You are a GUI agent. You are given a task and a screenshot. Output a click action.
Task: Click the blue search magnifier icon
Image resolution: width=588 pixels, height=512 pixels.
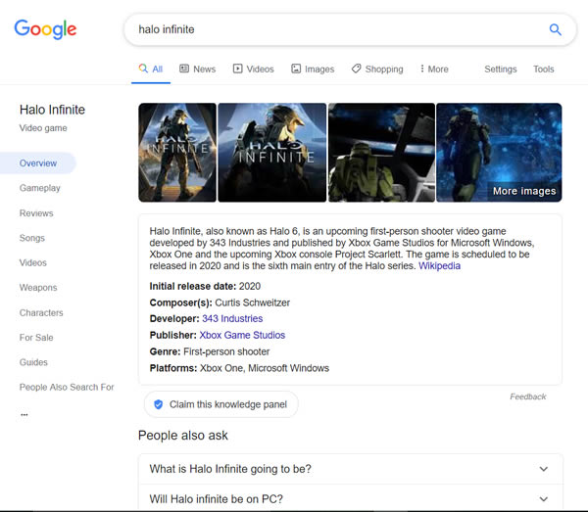(x=555, y=29)
